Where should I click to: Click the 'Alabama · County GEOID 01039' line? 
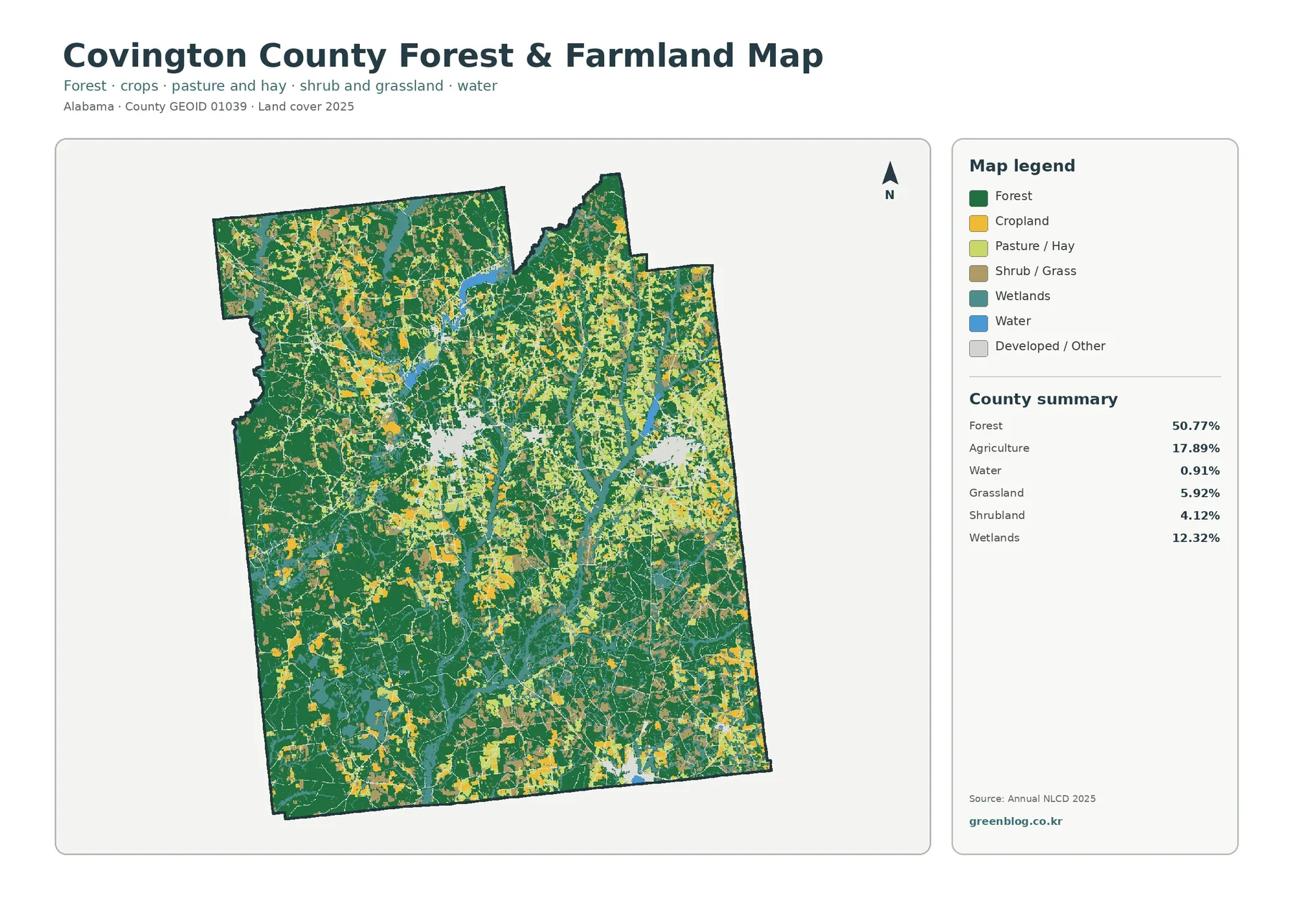pos(208,107)
